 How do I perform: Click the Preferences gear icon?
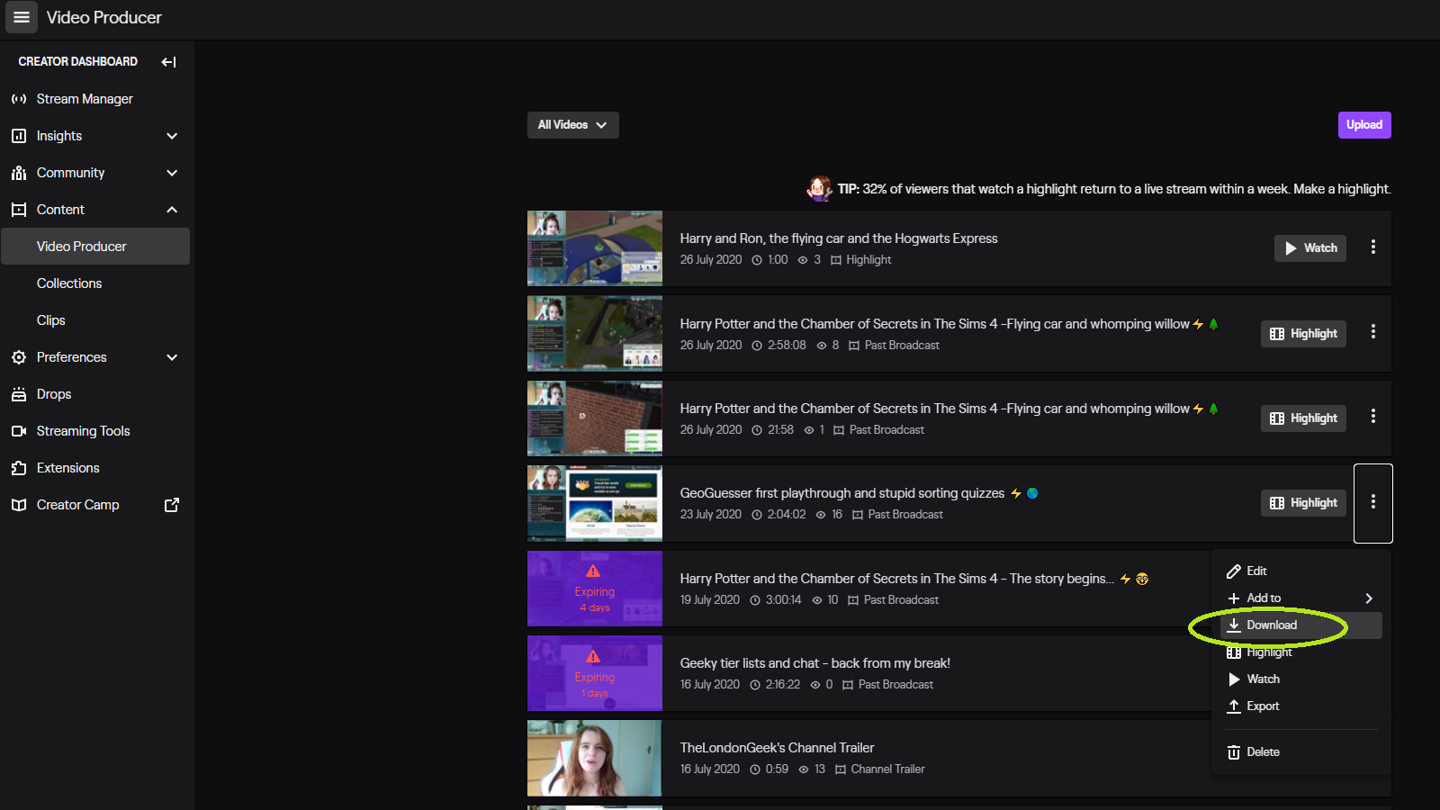pyautogui.click(x=19, y=357)
